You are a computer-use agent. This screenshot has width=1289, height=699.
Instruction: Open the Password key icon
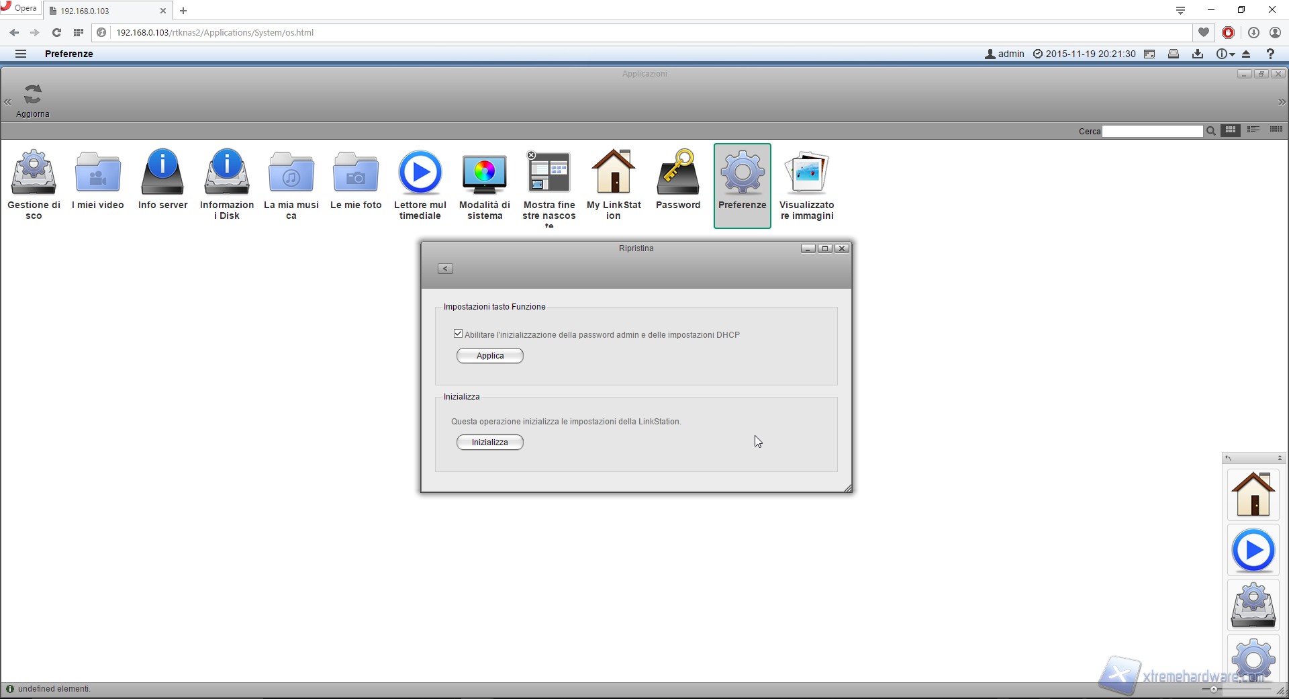[678, 173]
